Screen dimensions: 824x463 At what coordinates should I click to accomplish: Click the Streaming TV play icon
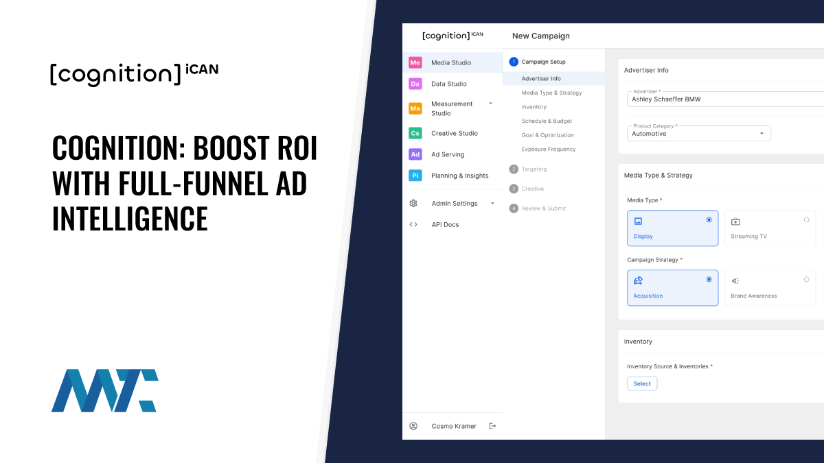click(735, 222)
